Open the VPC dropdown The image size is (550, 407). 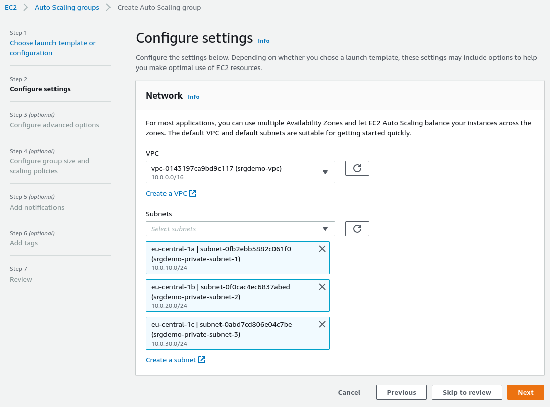[x=240, y=172]
